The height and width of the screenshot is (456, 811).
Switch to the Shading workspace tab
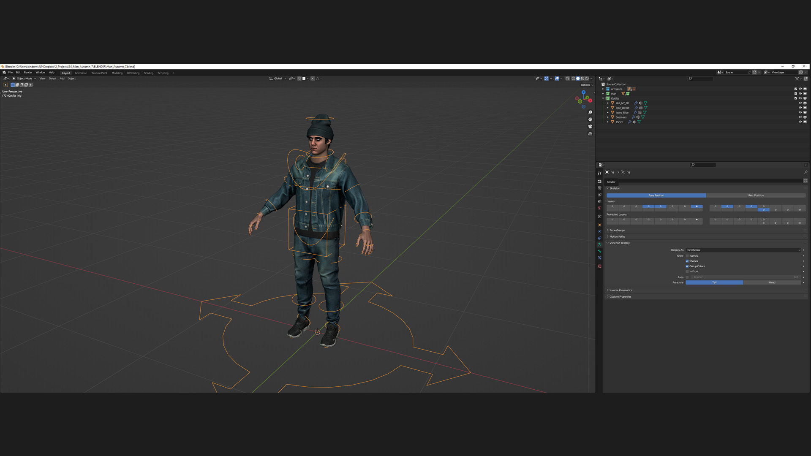[x=149, y=73]
